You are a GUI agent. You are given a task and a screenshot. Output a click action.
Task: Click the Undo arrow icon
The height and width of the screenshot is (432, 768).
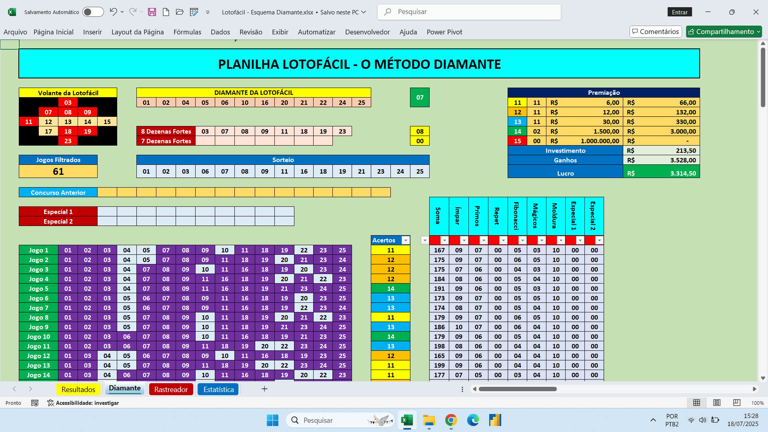coord(113,12)
